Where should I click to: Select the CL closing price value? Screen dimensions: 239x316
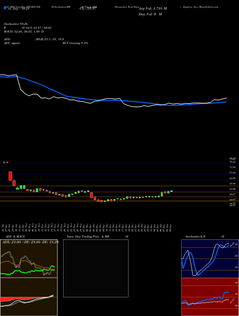click(x=88, y=9)
